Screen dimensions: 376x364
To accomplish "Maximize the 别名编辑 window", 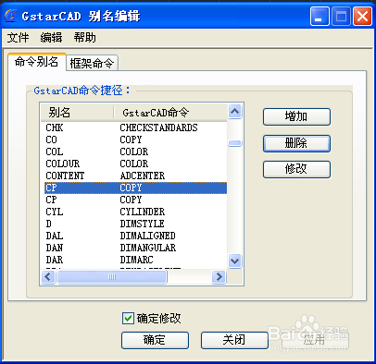I will (x=341, y=16).
